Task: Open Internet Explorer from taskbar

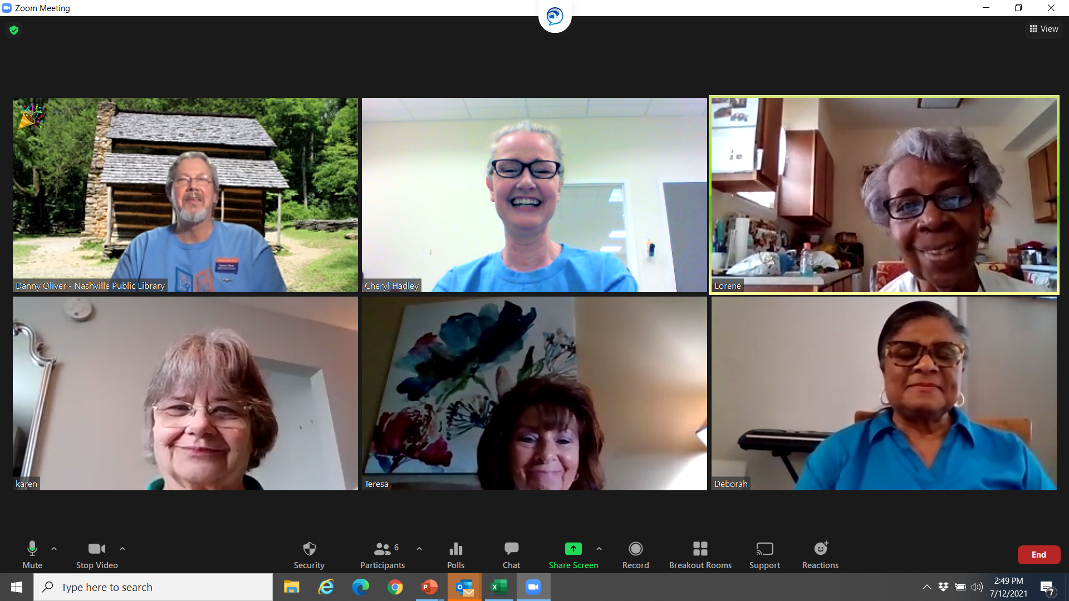Action: click(326, 587)
